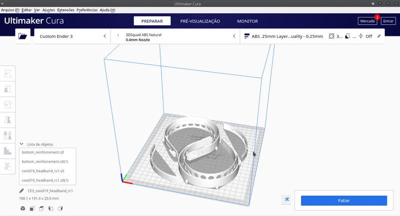Open the Arquivo menu
Viewport: 400px width, 216px height.
click(x=10, y=10)
